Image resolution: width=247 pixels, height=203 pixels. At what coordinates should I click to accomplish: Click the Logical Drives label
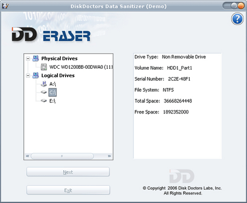click(58, 75)
